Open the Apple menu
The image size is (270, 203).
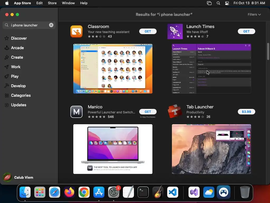pos(7,3)
